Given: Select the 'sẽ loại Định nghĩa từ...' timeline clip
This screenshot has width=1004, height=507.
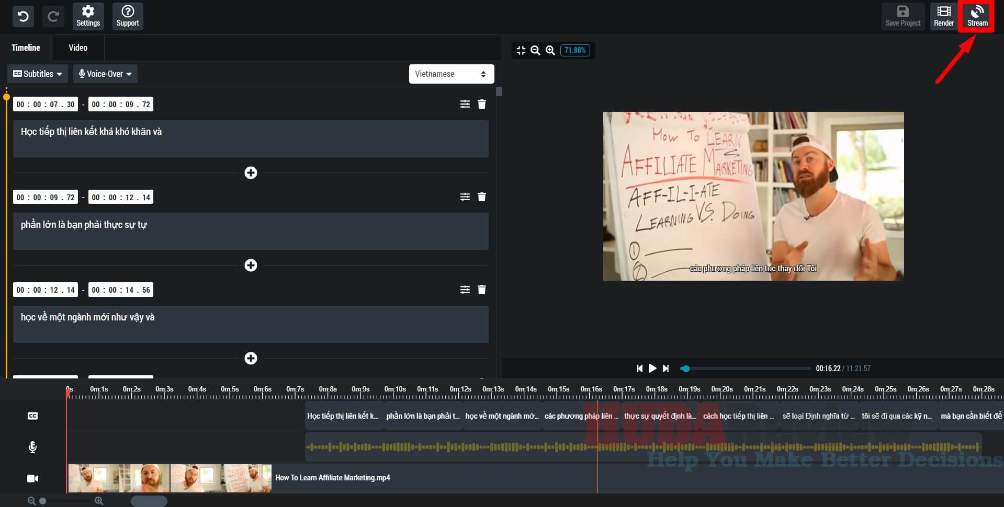Looking at the screenshot, I should point(819,416).
